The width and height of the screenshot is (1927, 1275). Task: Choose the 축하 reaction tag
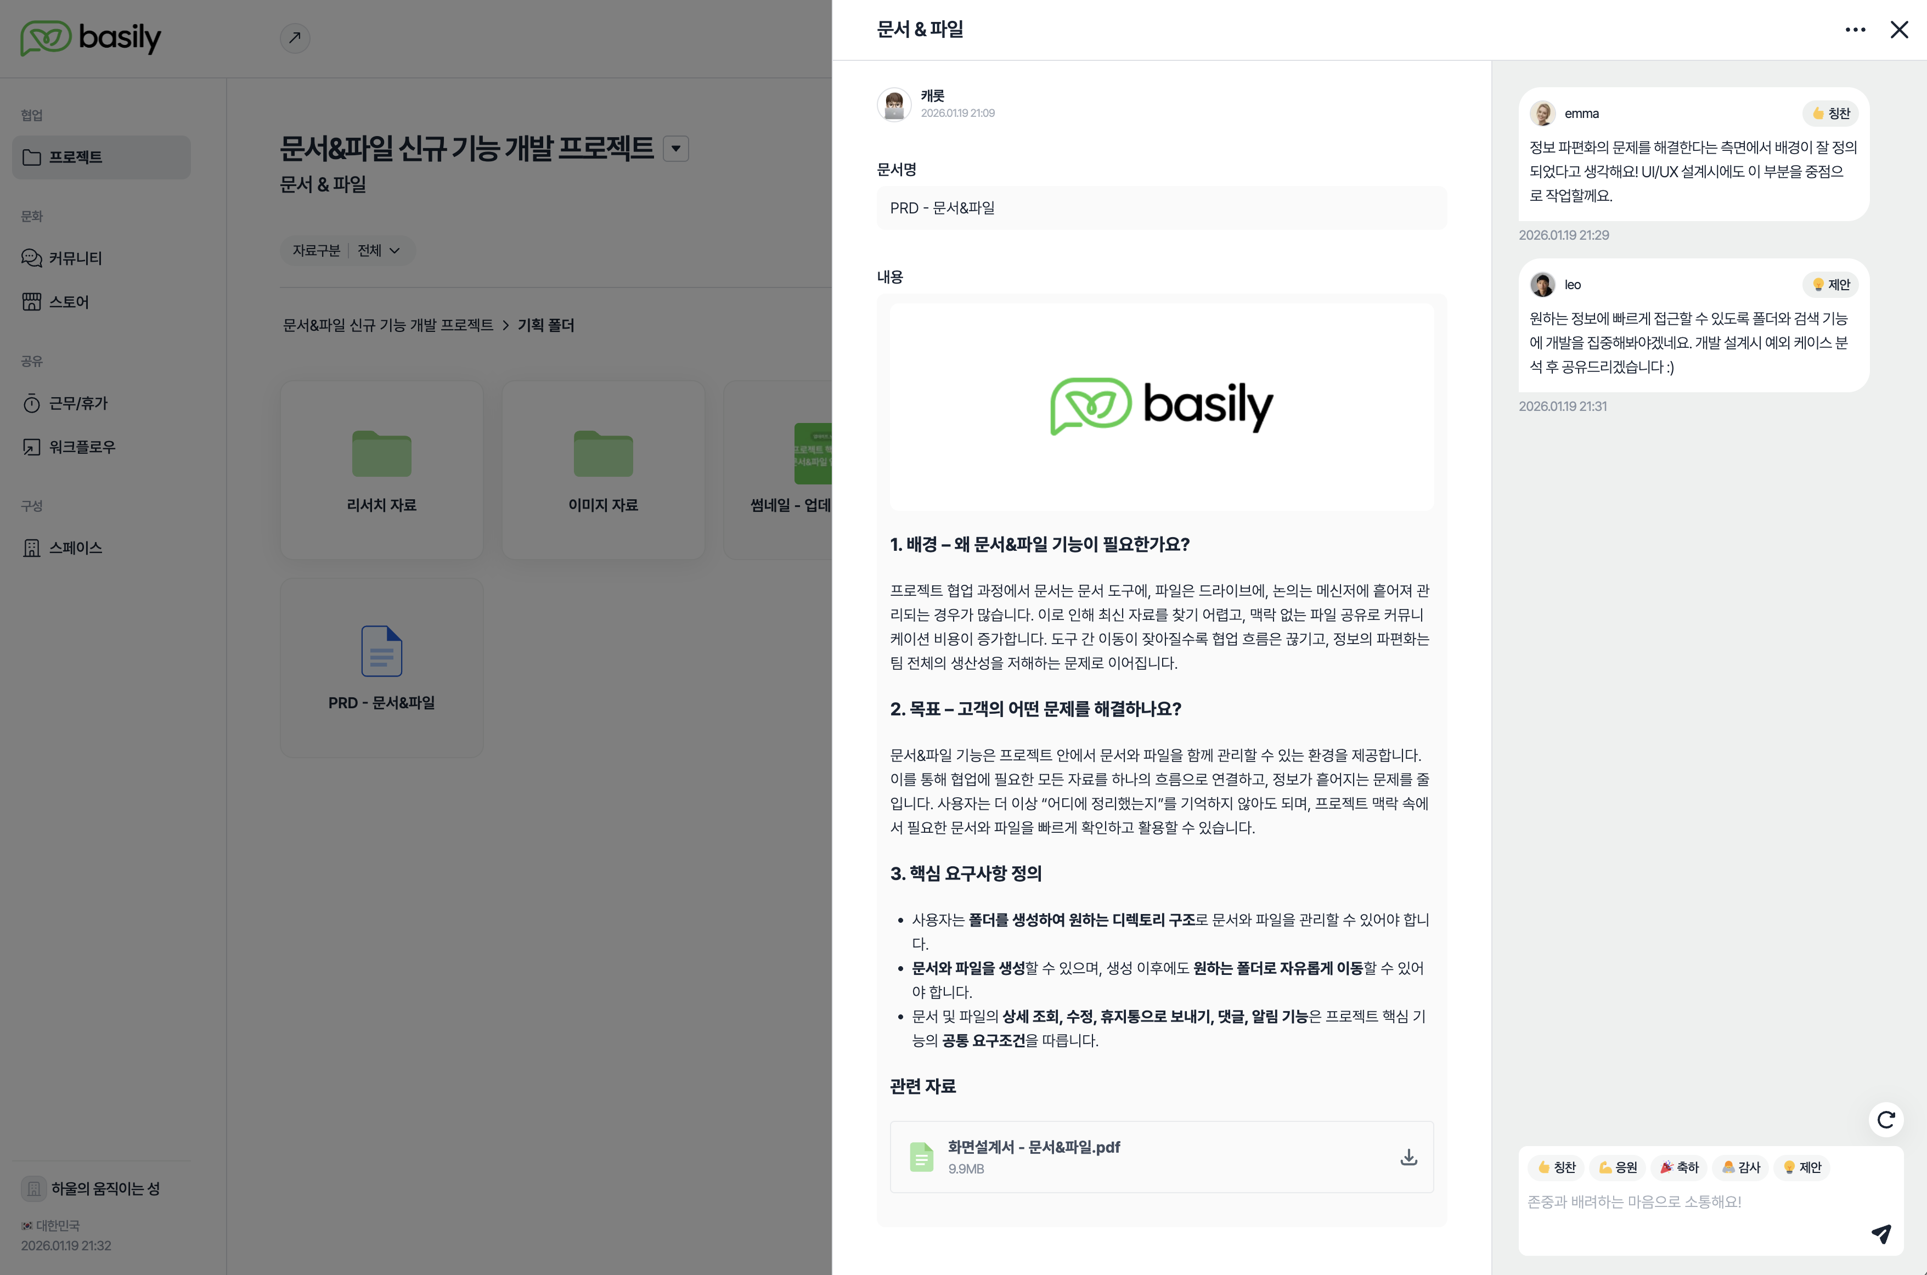[1679, 1167]
